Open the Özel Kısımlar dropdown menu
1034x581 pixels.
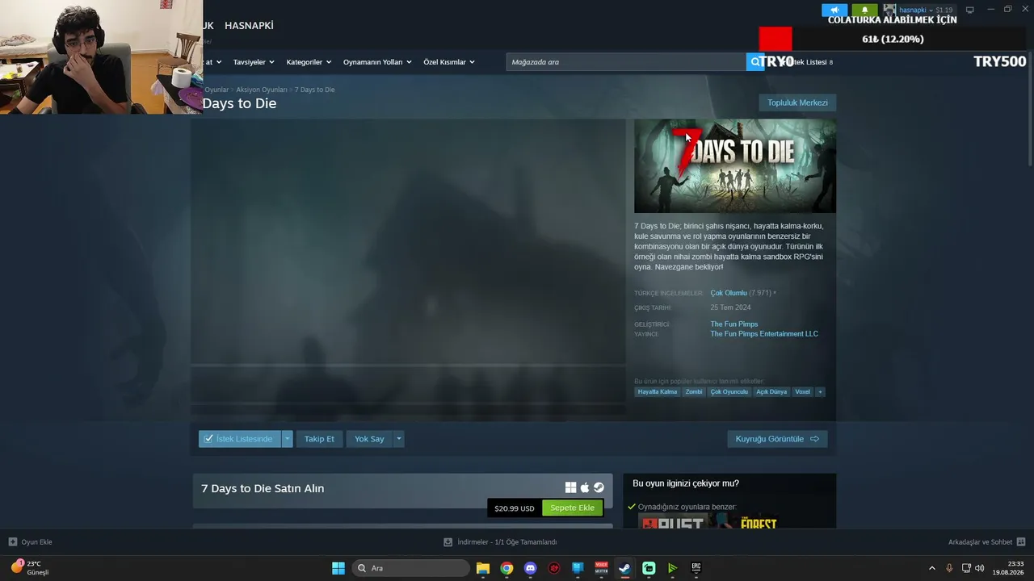coord(449,62)
